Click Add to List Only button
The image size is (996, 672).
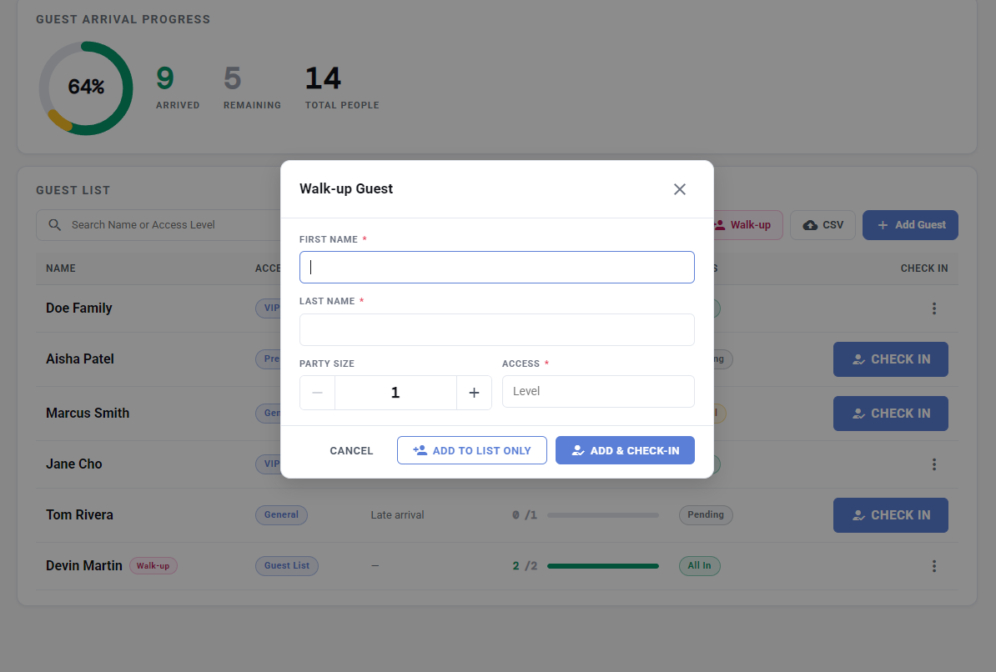472,450
